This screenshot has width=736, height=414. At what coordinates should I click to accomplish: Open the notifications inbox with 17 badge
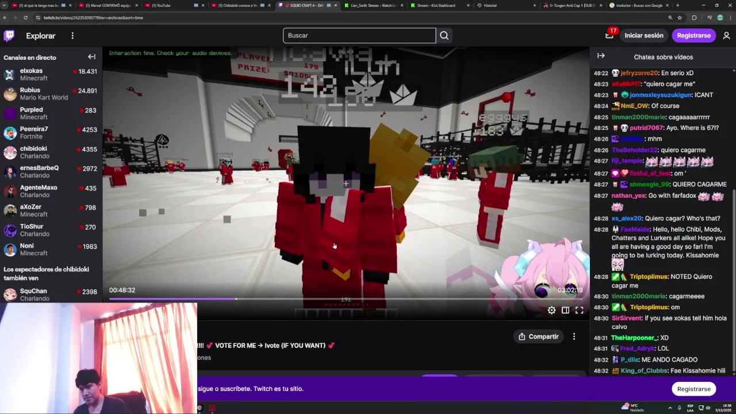pyautogui.click(x=609, y=35)
